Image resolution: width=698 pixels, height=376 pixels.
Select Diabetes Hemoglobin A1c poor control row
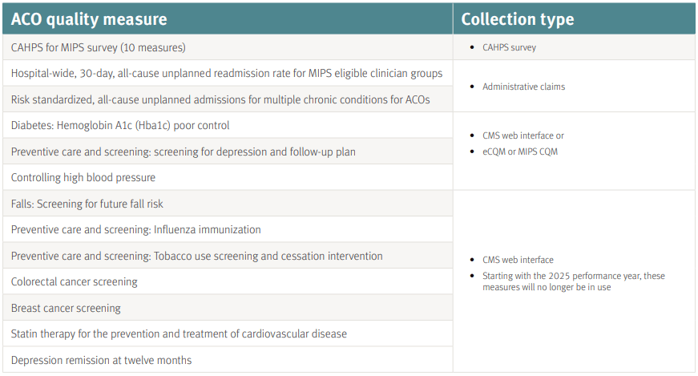pos(228,125)
